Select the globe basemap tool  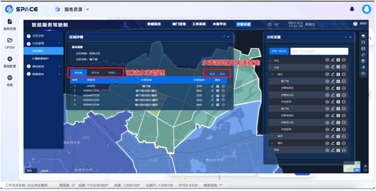click(x=363, y=61)
